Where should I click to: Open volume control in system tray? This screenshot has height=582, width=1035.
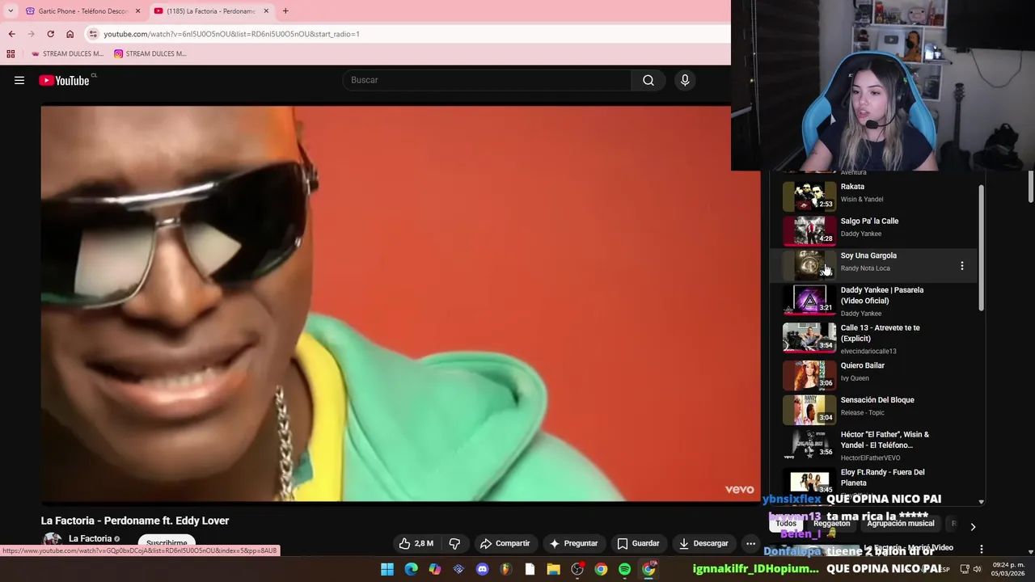pos(977,569)
